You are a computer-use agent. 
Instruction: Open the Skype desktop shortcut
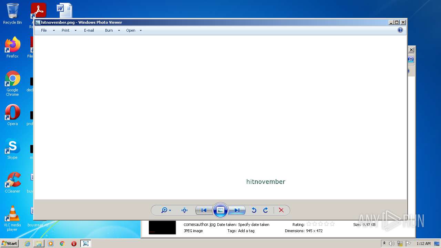(12, 148)
